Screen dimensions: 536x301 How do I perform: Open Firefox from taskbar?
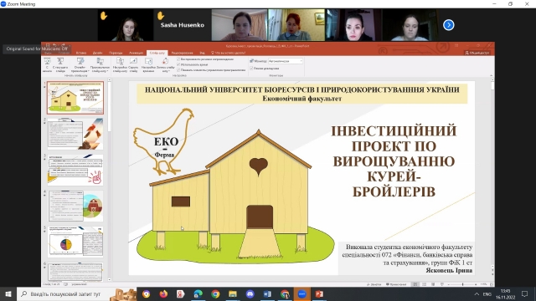163,293
